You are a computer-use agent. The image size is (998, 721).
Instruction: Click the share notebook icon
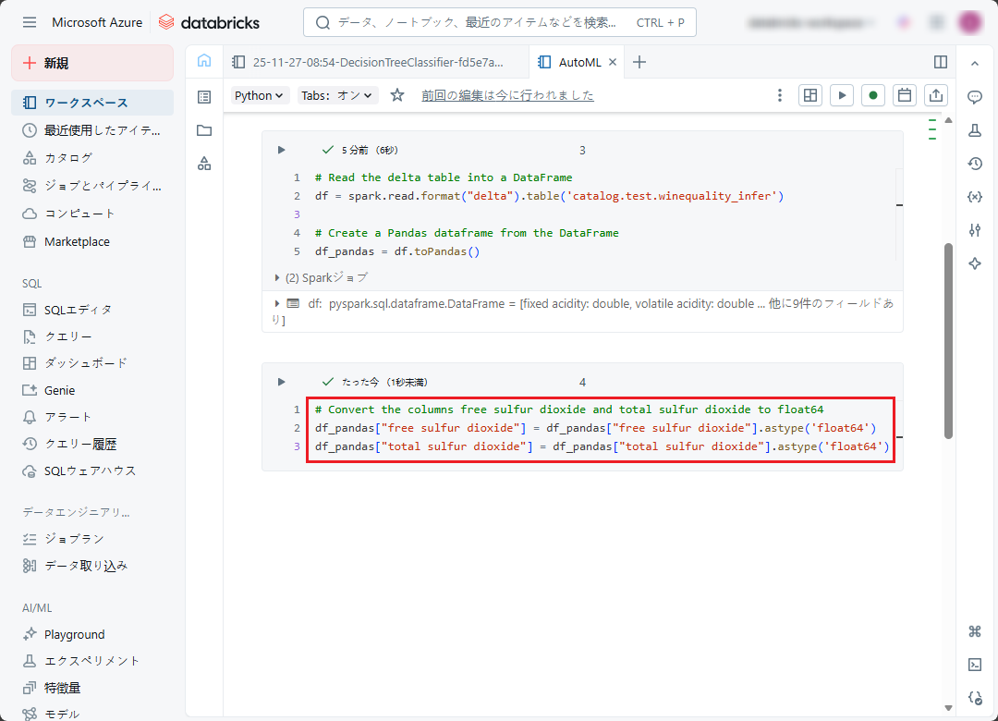936,95
